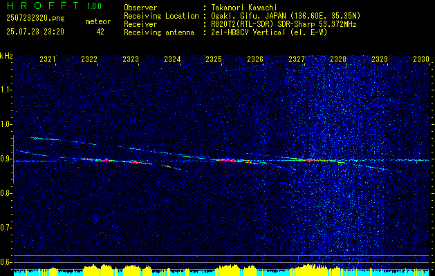
Task: Click the 1.0.0 version number
Action: 94,6
